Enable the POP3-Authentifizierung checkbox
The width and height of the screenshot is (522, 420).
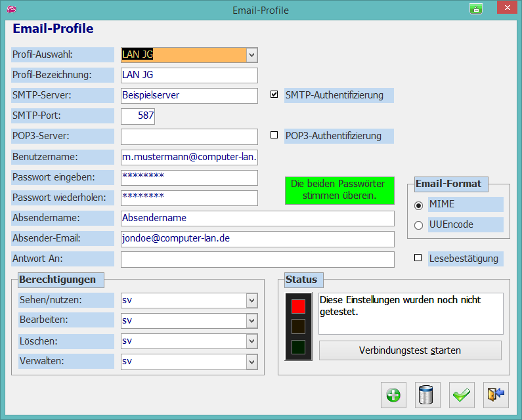pyautogui.click(x=274, y=135)
